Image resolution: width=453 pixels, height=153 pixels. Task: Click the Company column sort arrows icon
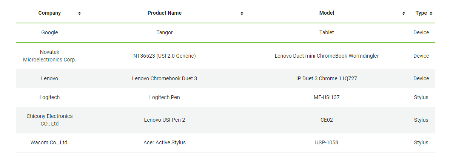[x=79, y=13]
